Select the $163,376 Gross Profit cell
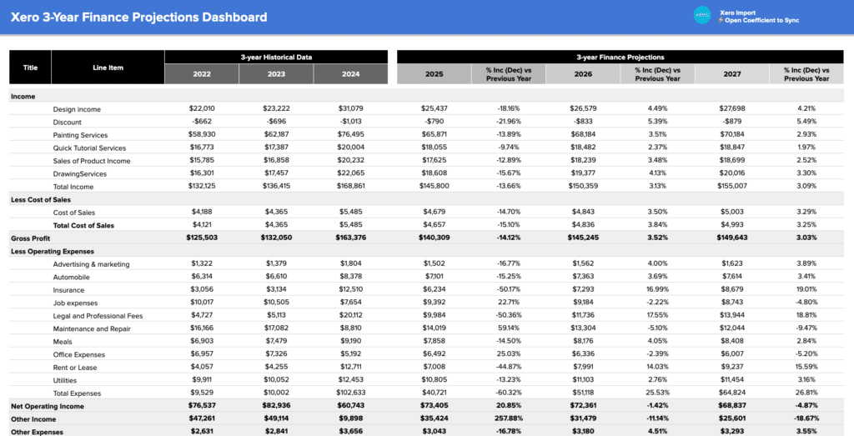The image size is (854, 436). click(x=351, y=238)
